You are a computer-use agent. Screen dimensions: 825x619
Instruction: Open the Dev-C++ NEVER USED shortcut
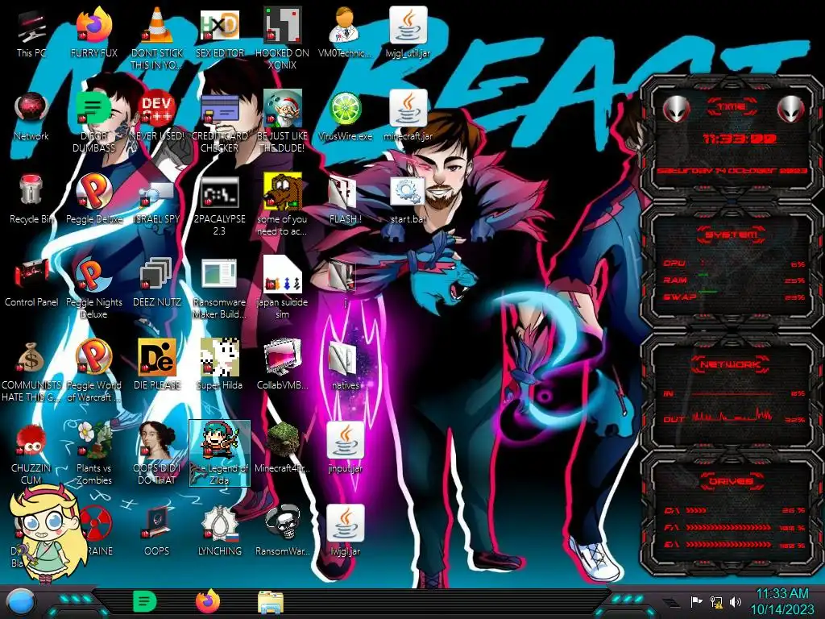(156, 116)
